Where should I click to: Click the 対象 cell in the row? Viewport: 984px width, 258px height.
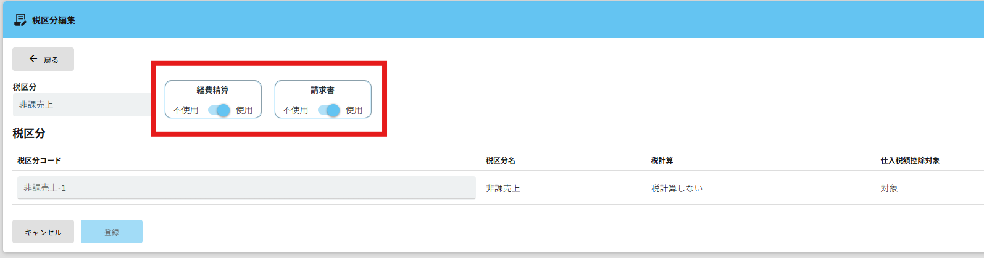(x=889, y=188)
